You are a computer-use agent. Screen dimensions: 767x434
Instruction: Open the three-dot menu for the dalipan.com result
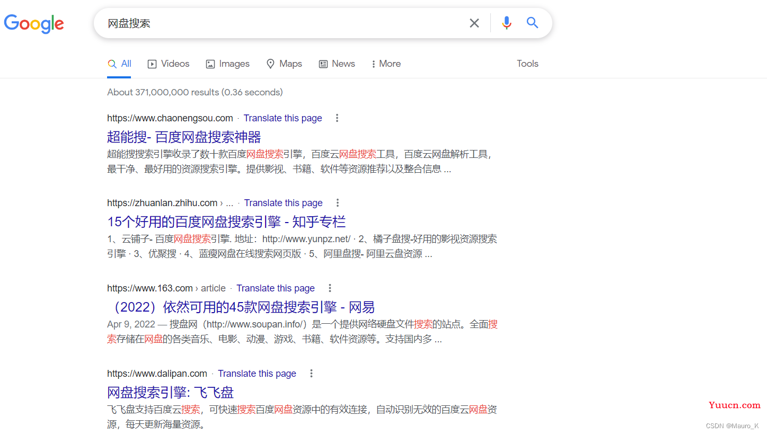pyautogui.click(x=311, y=374)
